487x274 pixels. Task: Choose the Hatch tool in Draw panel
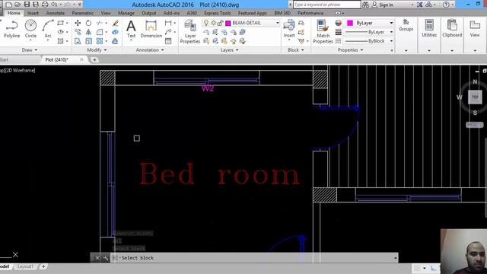[61, 41]
